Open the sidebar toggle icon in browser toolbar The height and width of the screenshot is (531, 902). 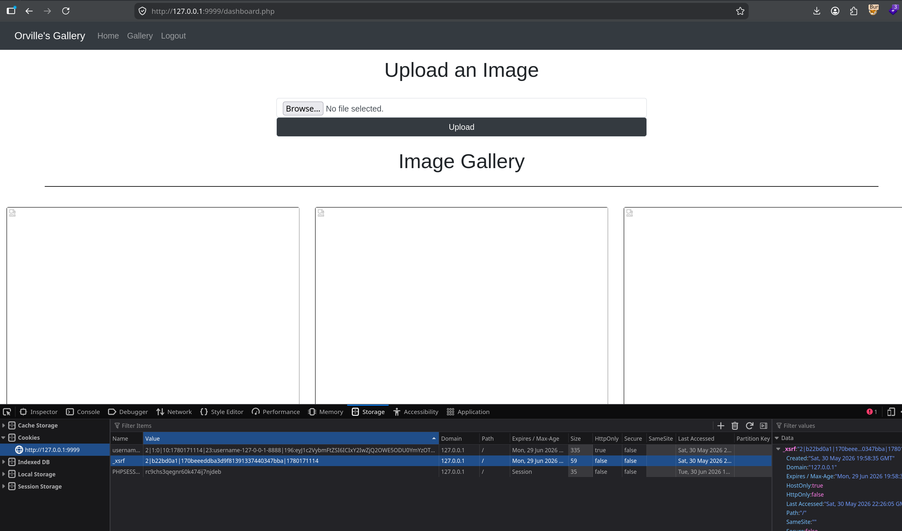point(11,11)
